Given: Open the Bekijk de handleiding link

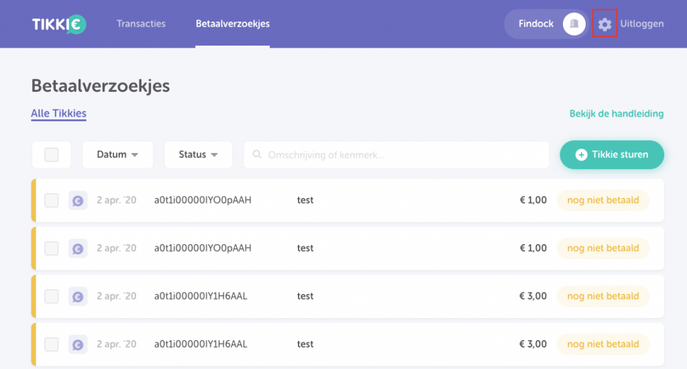Looking at the screenshot, I should click(616, 113).
